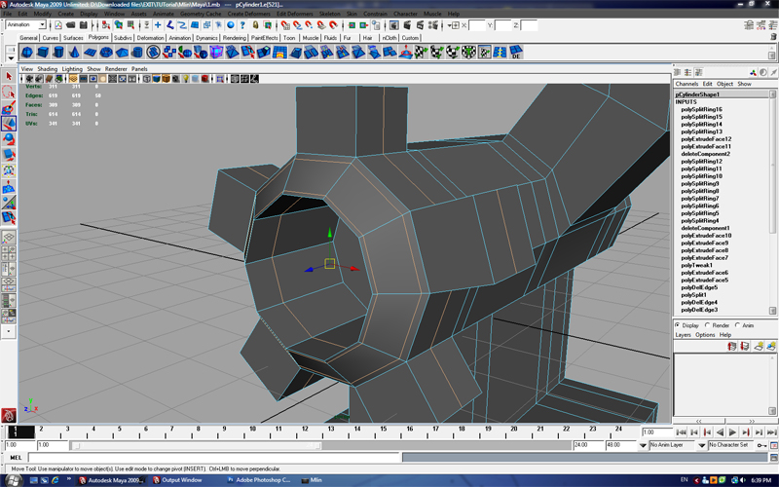Select the Anim radio button
Screen dimensions: 779x487
738,325
